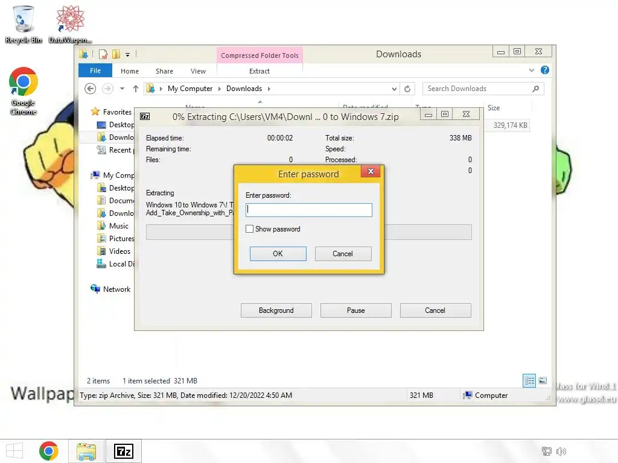Open the recent locations dropdown arrow
The image size is (618, 463).
122,89
